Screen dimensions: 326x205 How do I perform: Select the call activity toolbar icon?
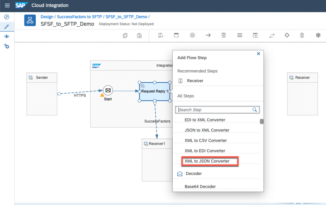coord(255,35)
